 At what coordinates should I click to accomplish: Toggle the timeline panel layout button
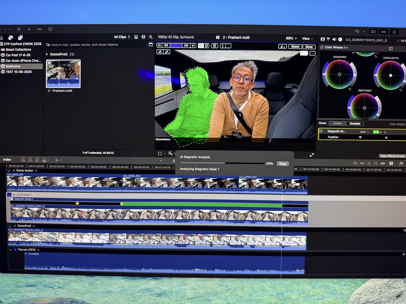(383, 32)
